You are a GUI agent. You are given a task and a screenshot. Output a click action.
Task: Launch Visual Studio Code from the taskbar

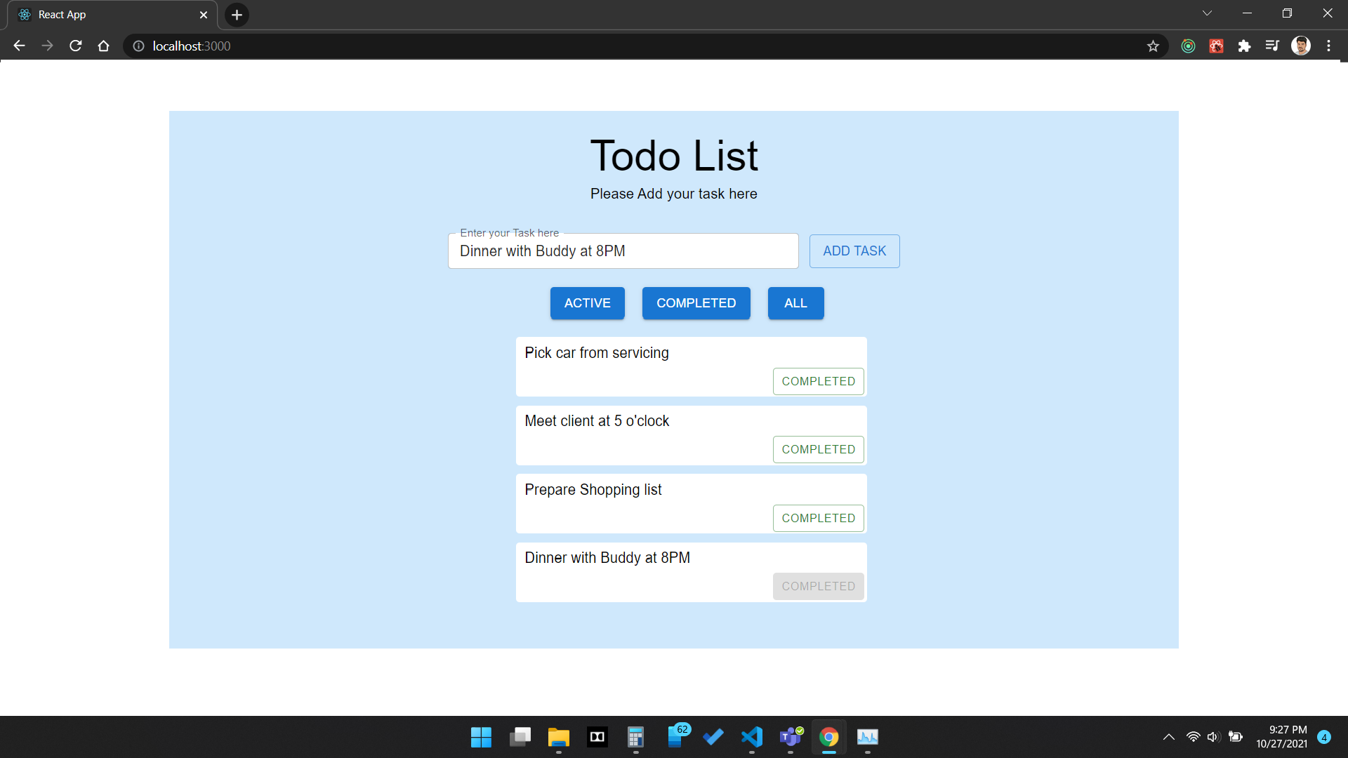pos(751,737)
